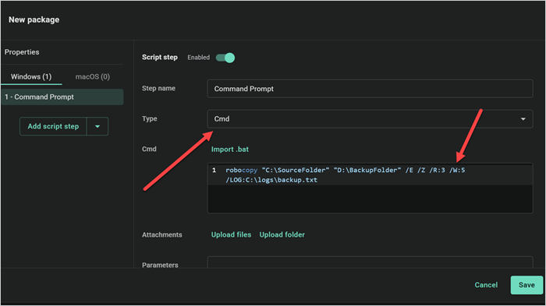Screen dimensions: 546x306
Task: Click the New package title
Action: pyautogui.click(x=34, y=19)
